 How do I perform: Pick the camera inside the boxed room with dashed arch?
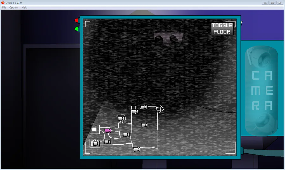tap(96, 144)
